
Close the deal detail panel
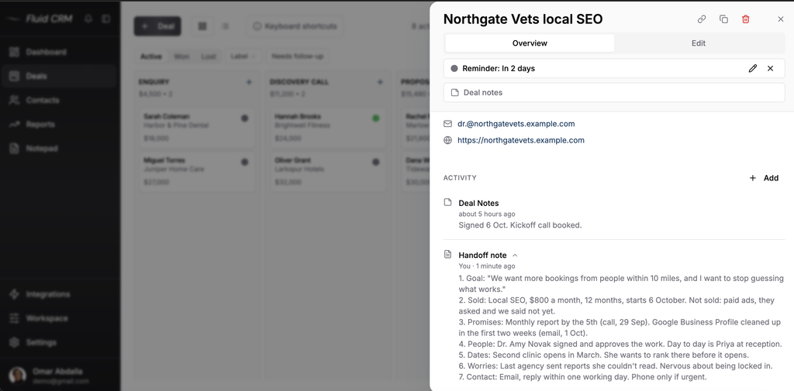(780, 19)
